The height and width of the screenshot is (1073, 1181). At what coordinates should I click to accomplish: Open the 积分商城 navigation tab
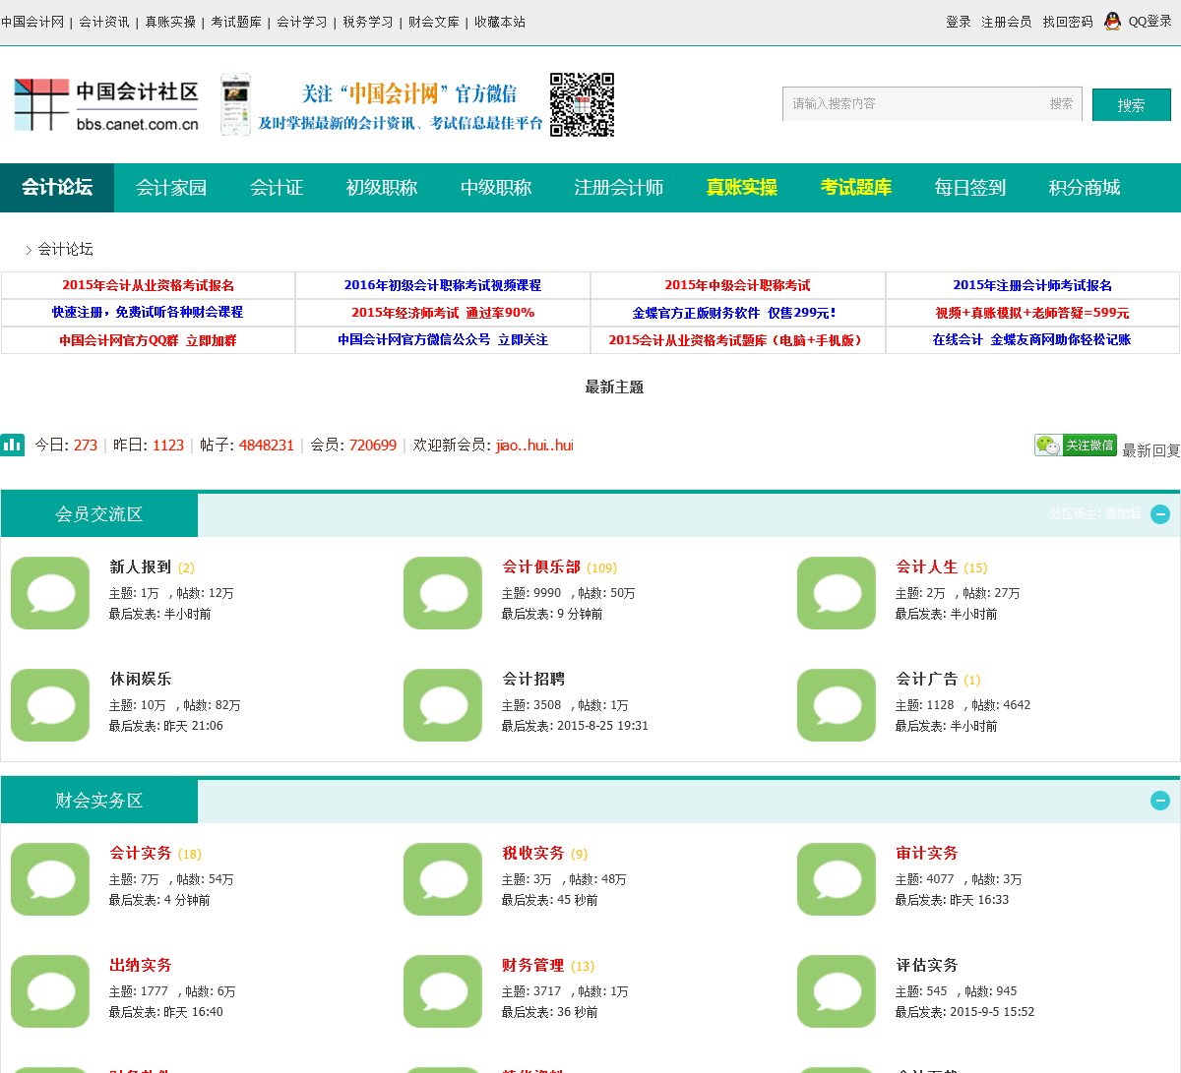click(1085, 188)
